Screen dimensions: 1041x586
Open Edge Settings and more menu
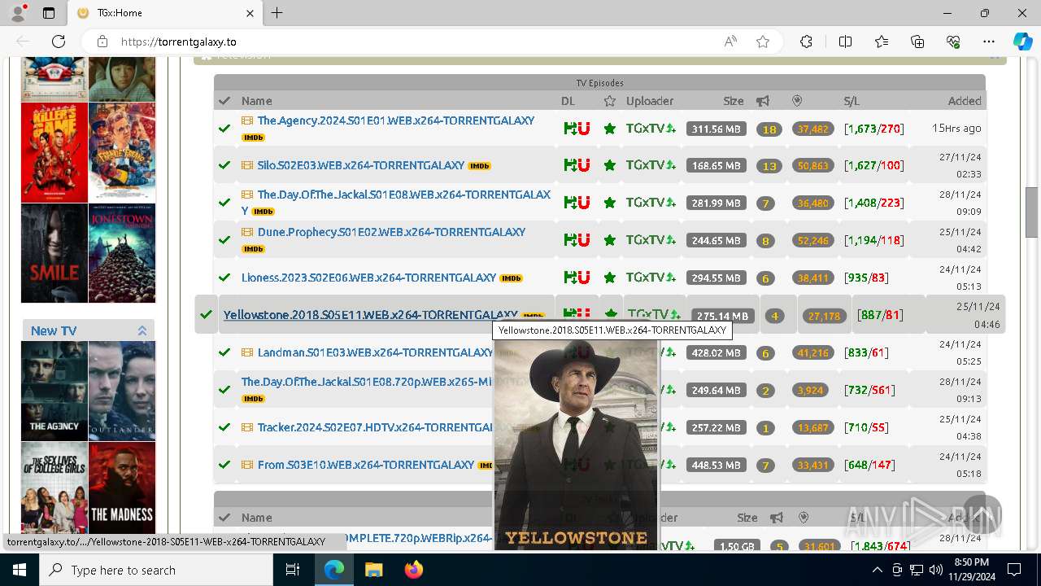coord(989,42)
